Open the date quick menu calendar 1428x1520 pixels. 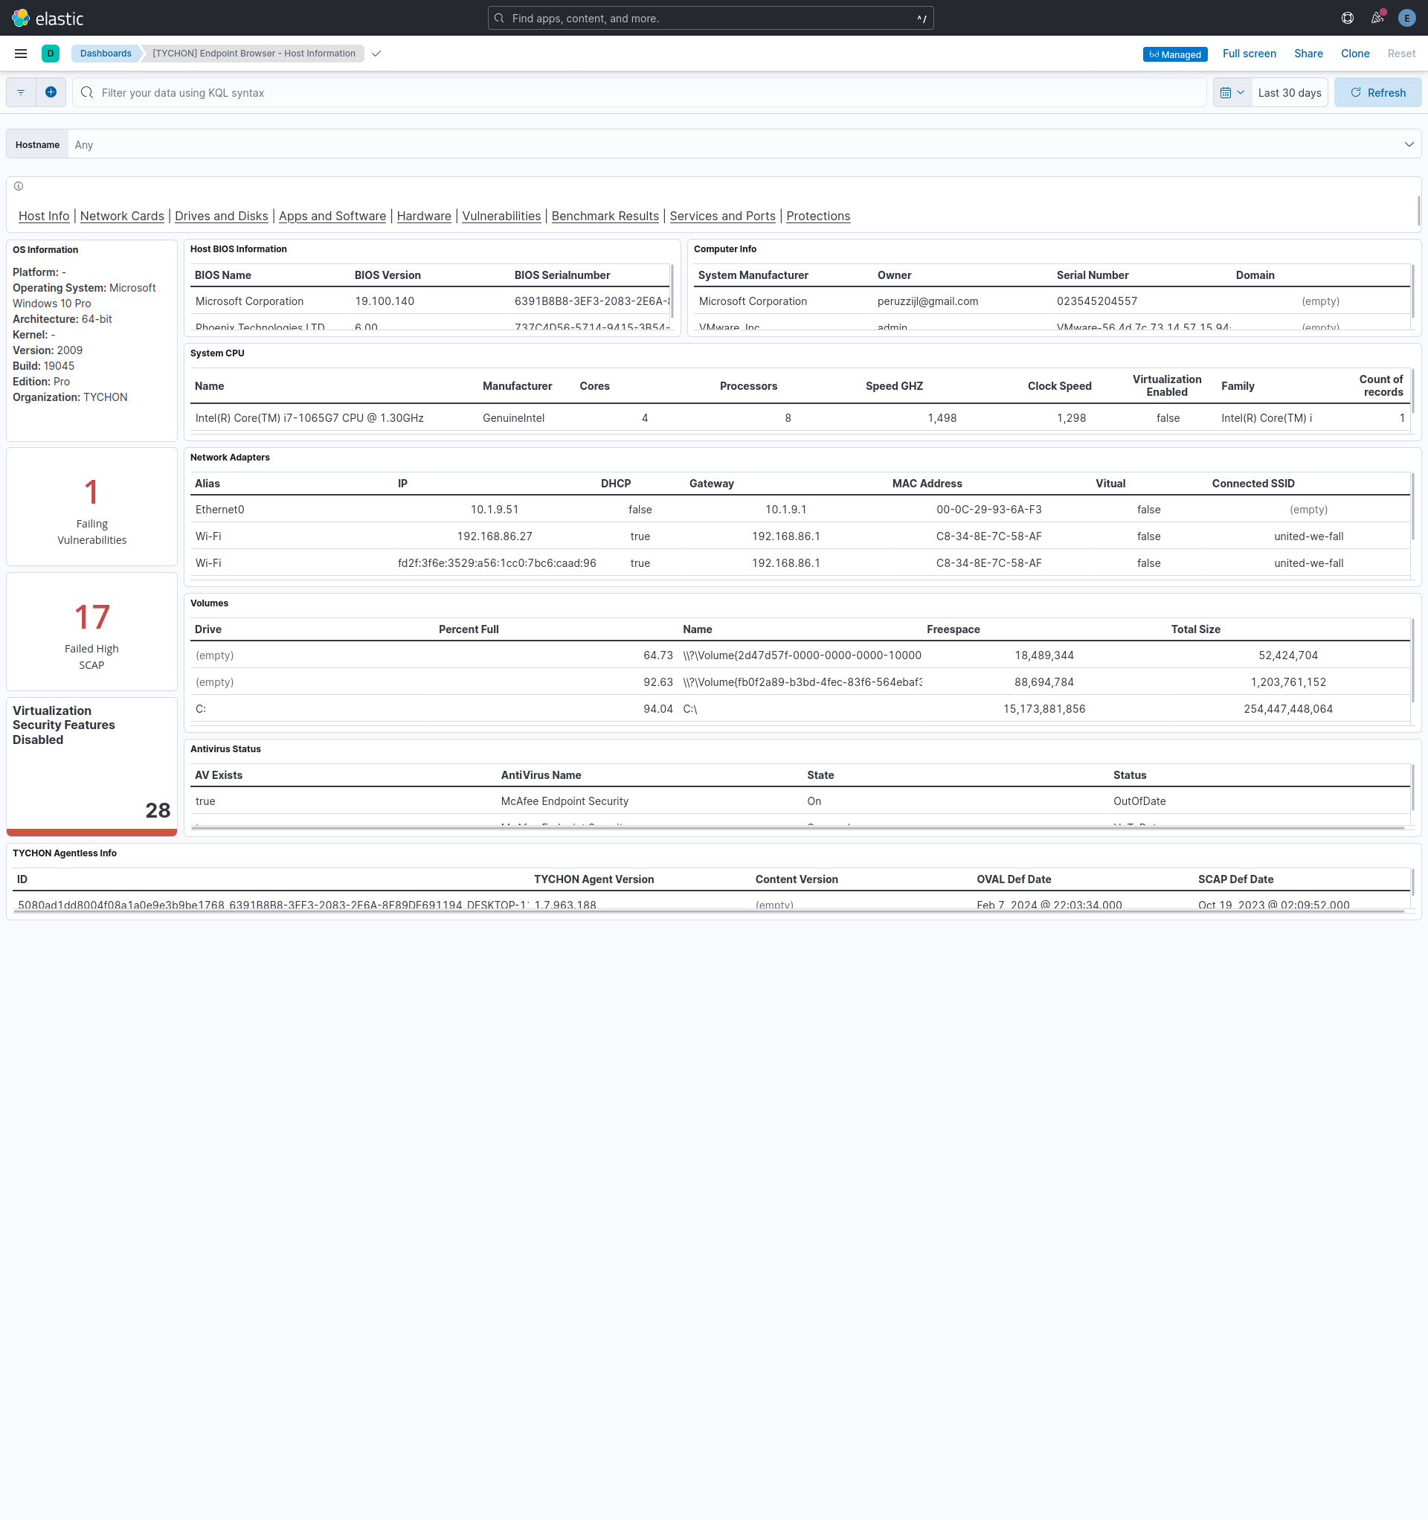1232,92
